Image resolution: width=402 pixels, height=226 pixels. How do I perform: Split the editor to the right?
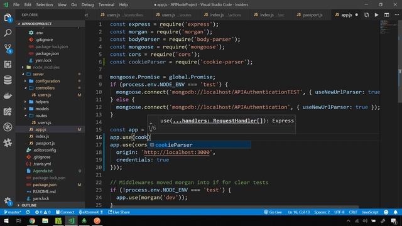pos(386,15)
